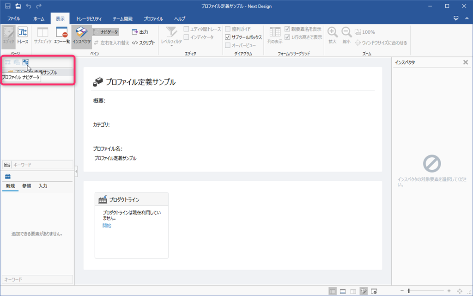Collapse the left navigator pane splitter arrow
This screenshot has height=296, width=473.
click(76, 172)
